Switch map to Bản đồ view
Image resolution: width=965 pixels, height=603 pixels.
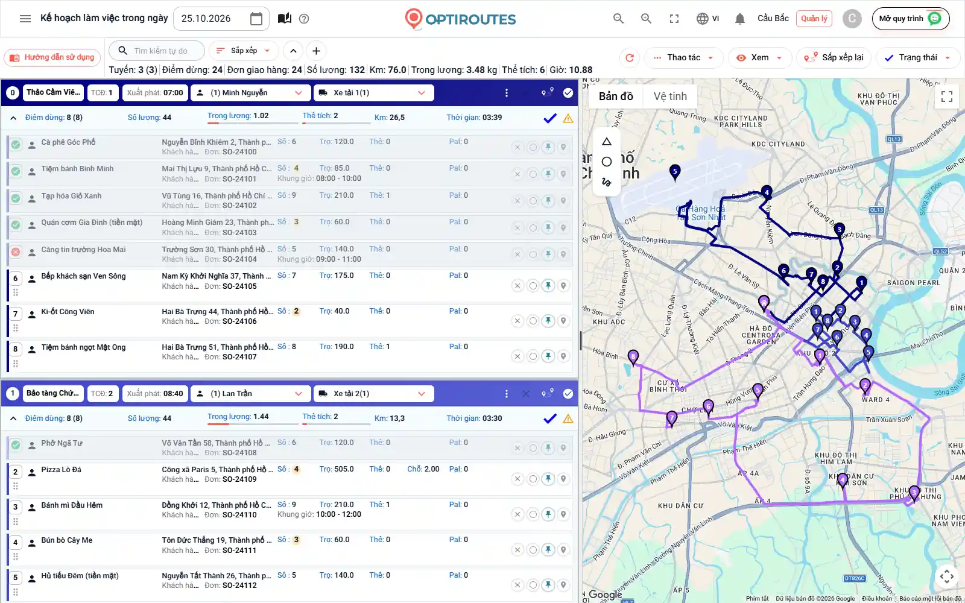click(x=616, y=96)
